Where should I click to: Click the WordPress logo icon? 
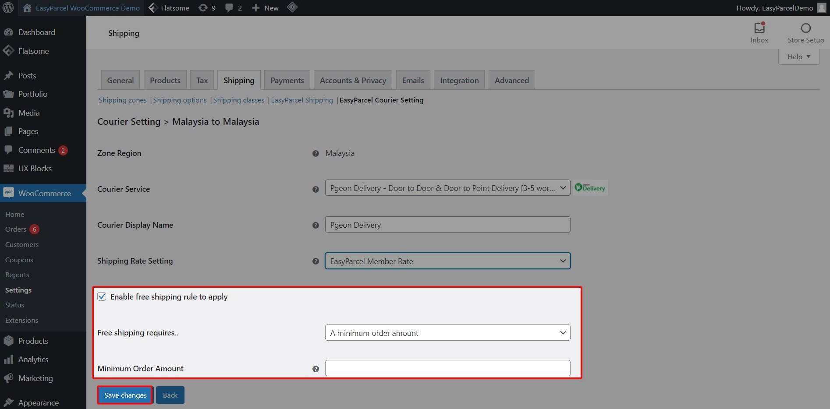(8, 8)
